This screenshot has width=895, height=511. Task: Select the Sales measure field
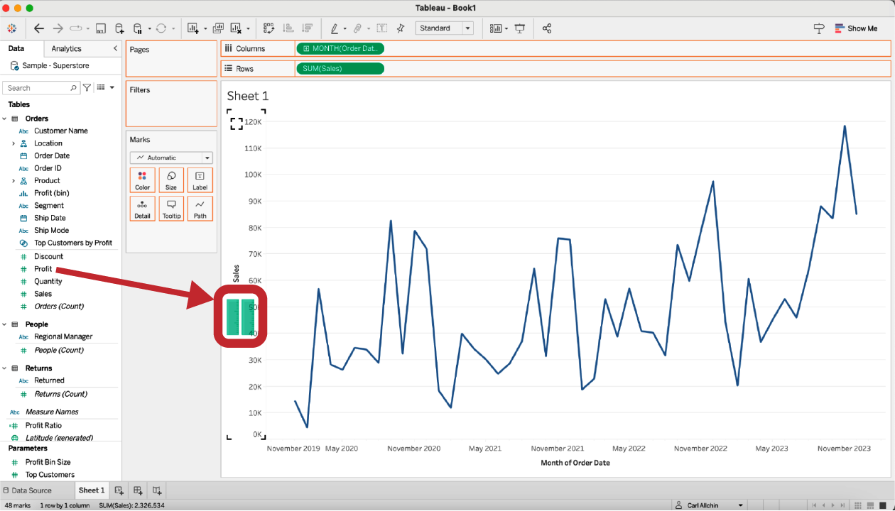(x=43, y=294)
